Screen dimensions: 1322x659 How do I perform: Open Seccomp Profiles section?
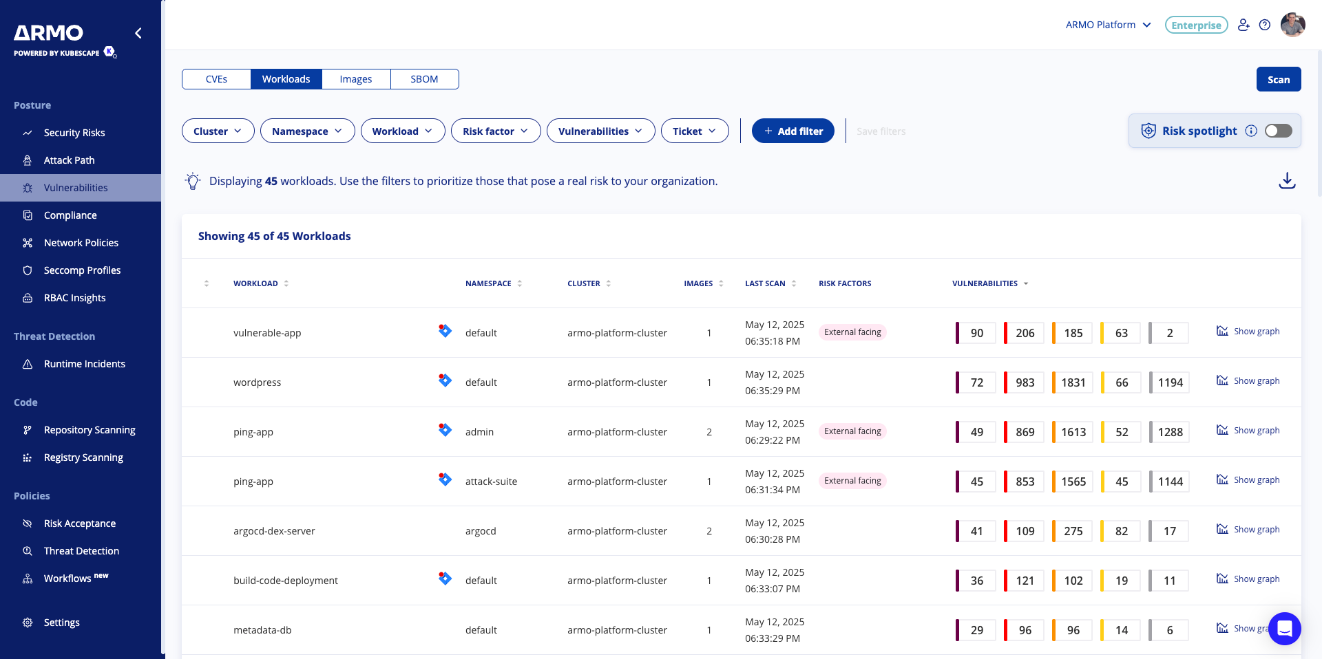(81, 270)
